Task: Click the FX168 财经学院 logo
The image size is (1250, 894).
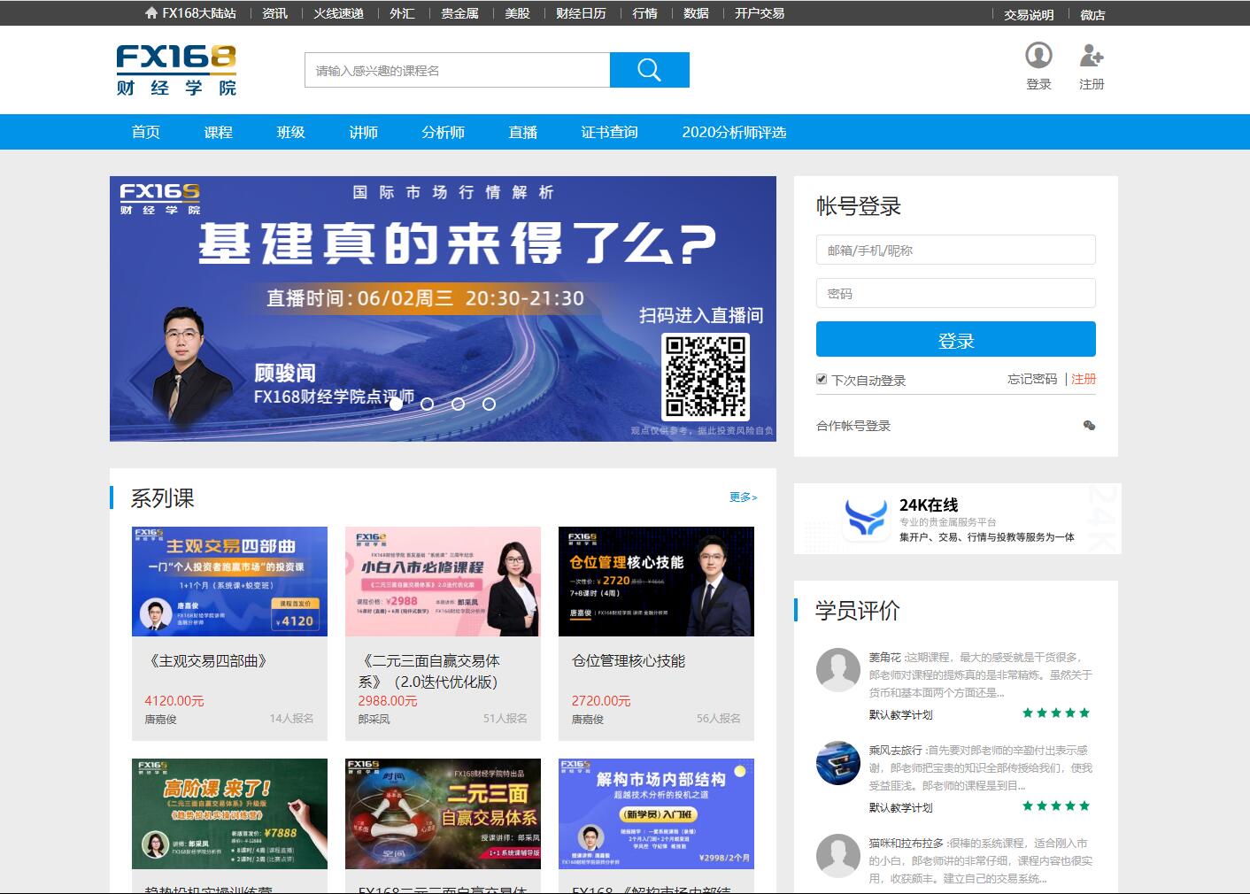Action: [177, 70]
